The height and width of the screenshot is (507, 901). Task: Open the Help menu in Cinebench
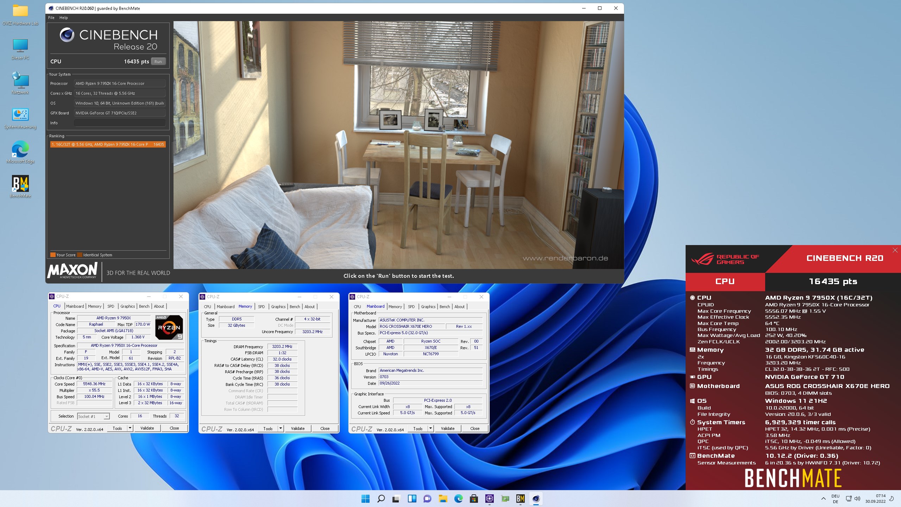coord(64,18)
